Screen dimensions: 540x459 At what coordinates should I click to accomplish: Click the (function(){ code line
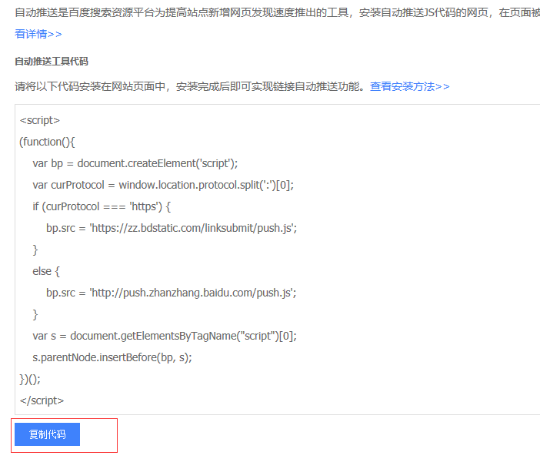[x=47, y=142]
